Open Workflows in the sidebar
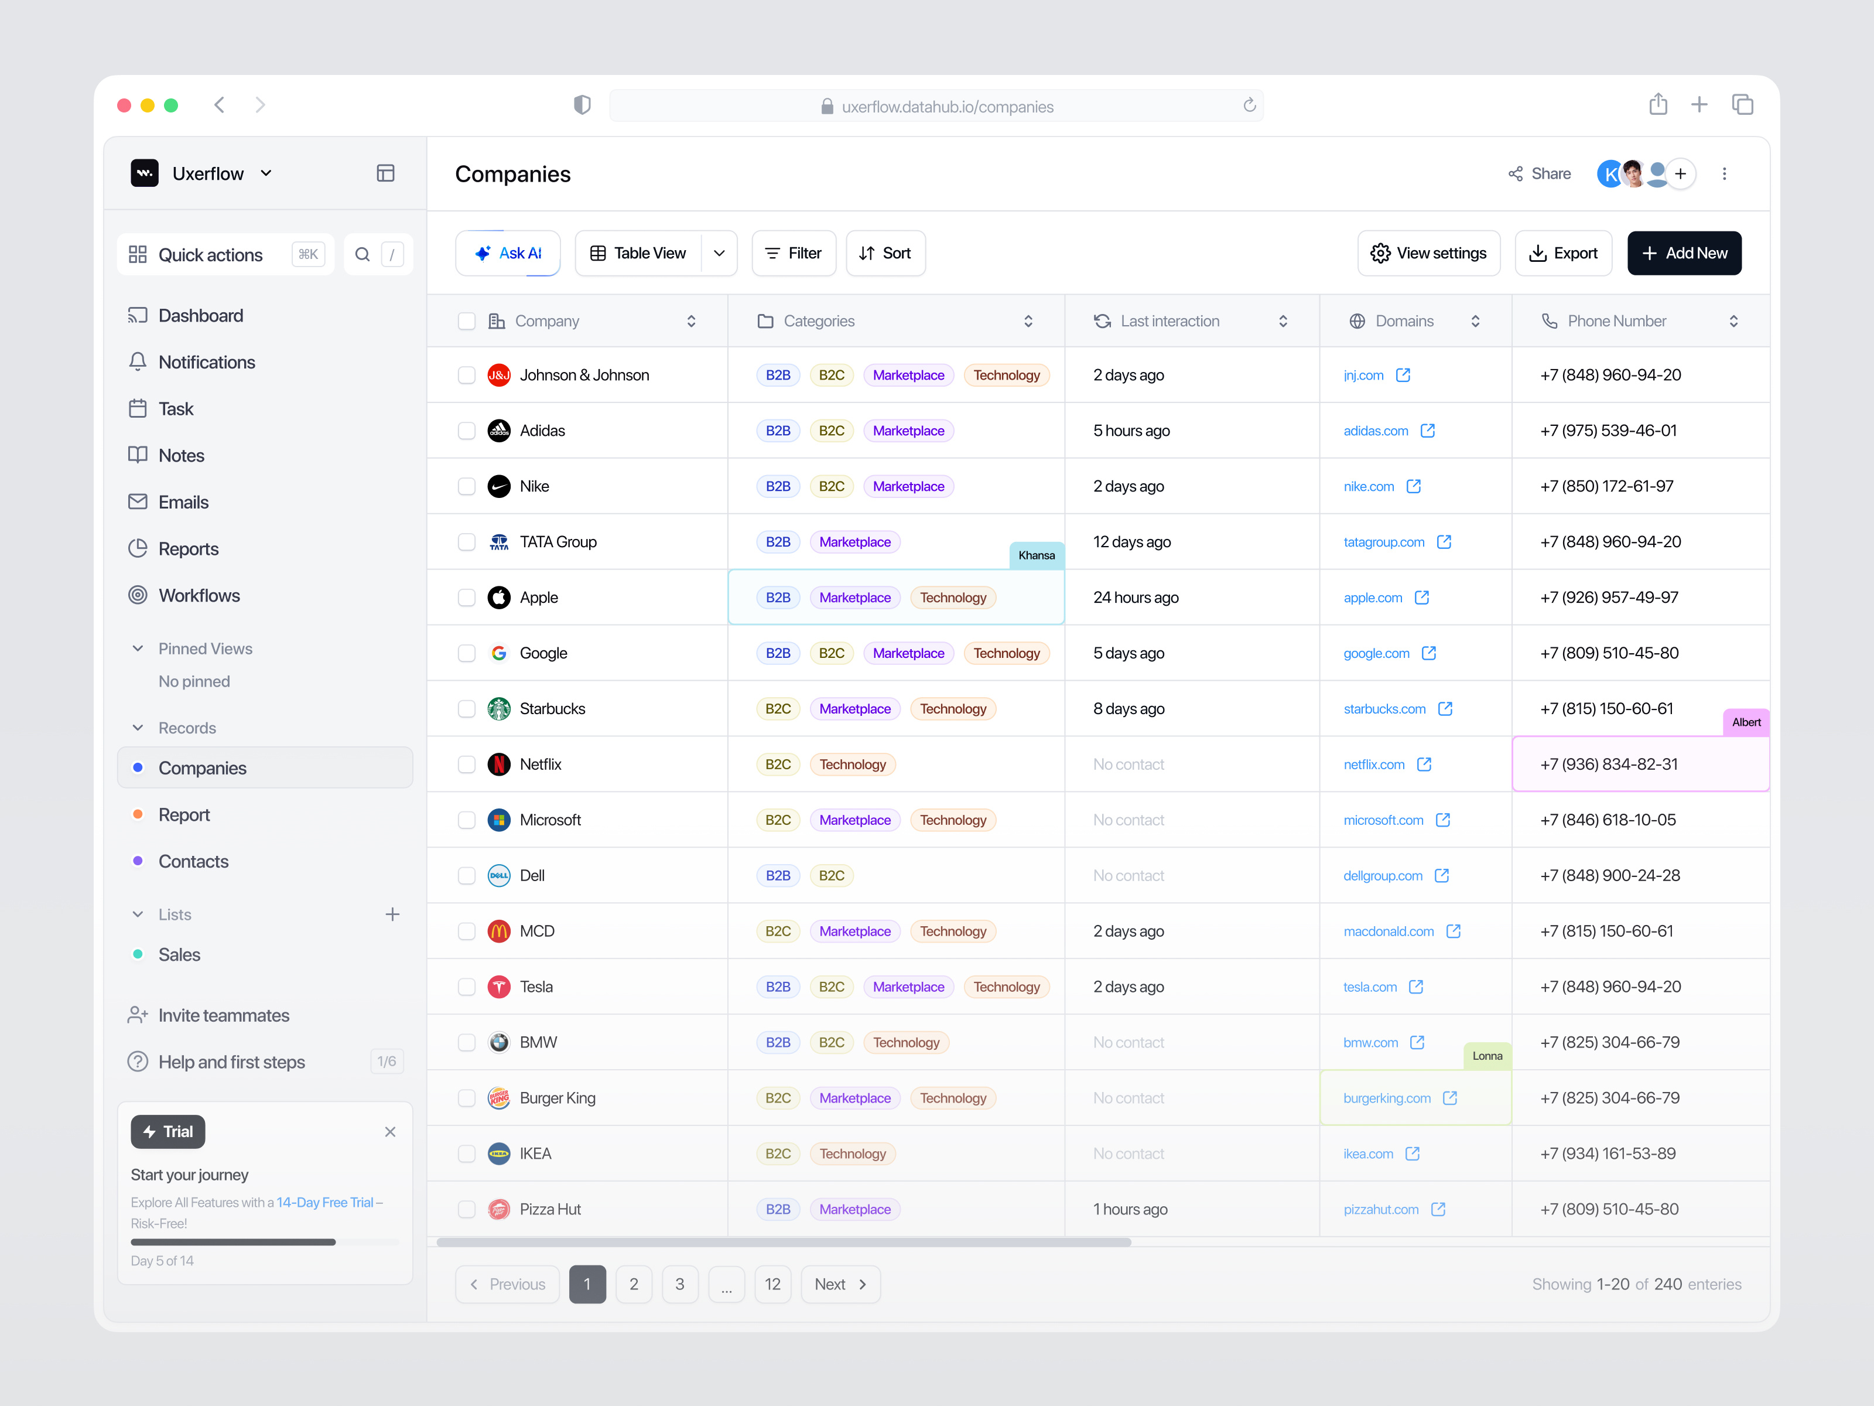 (199, 596)
